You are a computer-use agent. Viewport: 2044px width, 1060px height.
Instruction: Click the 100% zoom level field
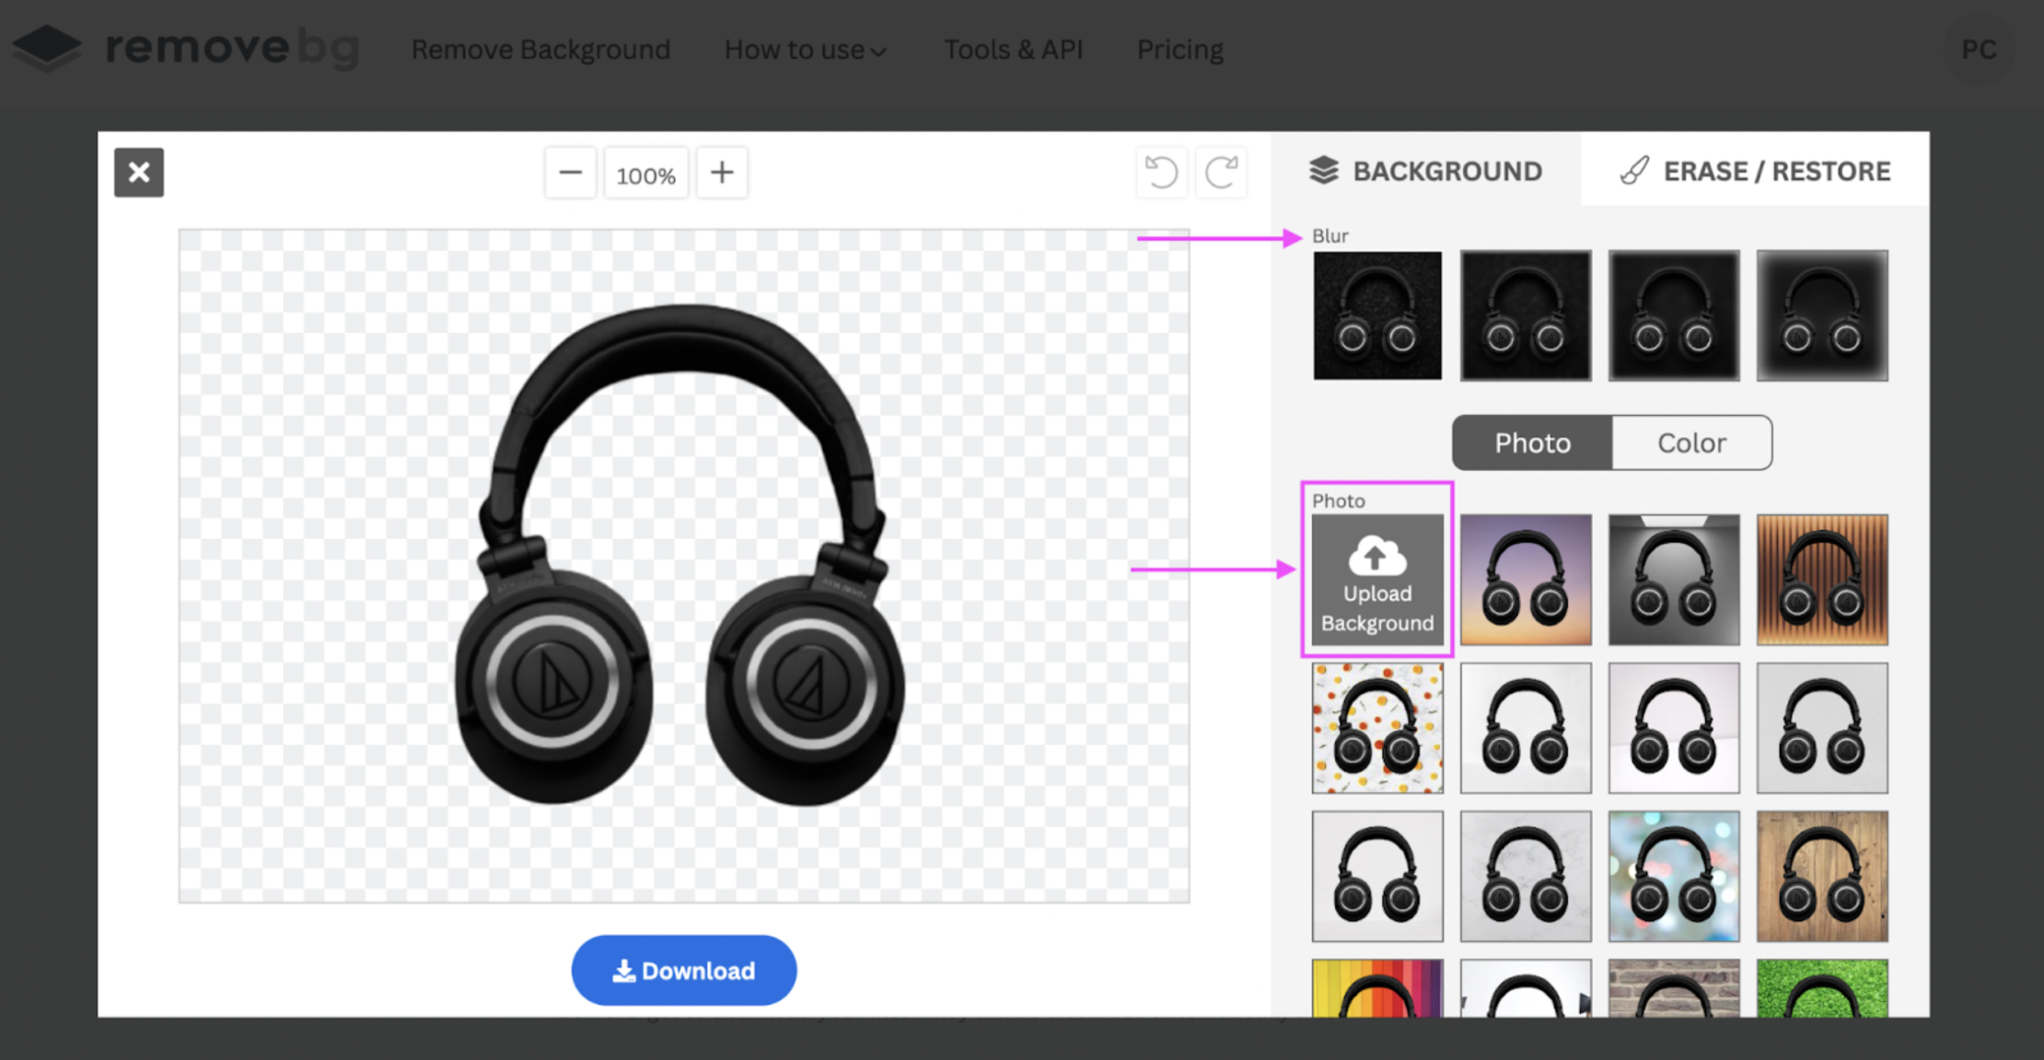pyautogui.click(x=645, y=173)
